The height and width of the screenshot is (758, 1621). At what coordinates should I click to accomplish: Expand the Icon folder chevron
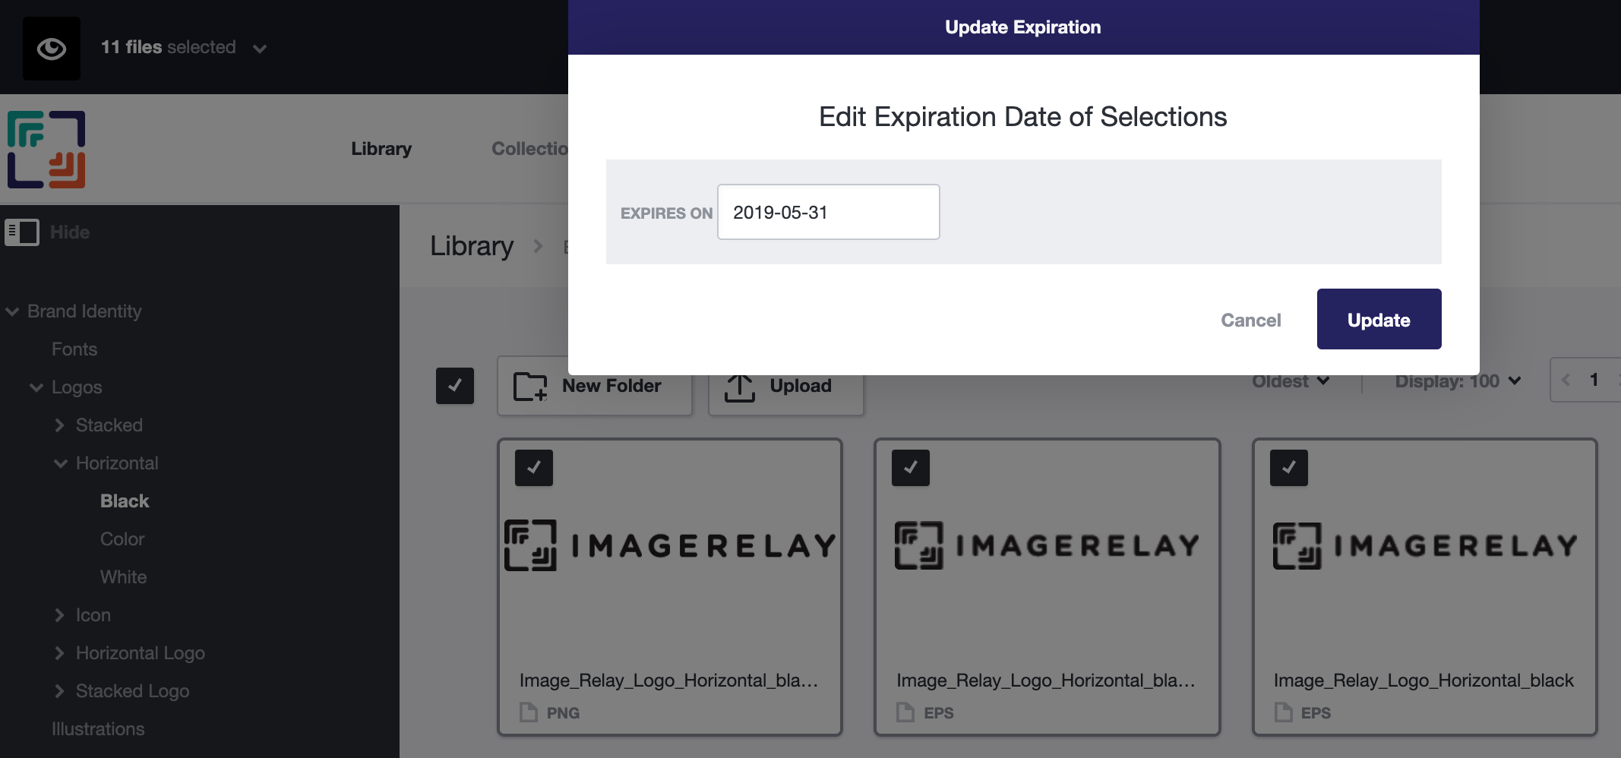pyautogui.click(x=60, y=615)
